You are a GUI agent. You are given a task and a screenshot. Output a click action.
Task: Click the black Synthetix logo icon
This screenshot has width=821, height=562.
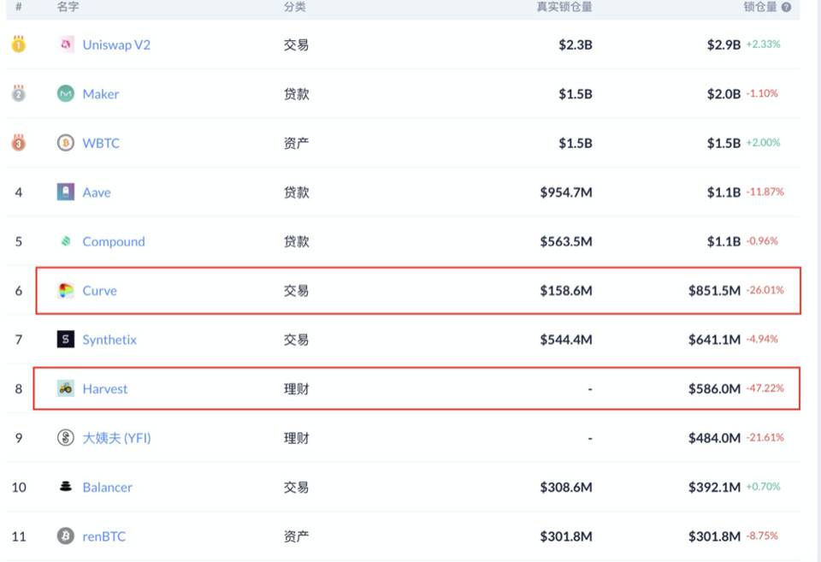click(66, 340)
